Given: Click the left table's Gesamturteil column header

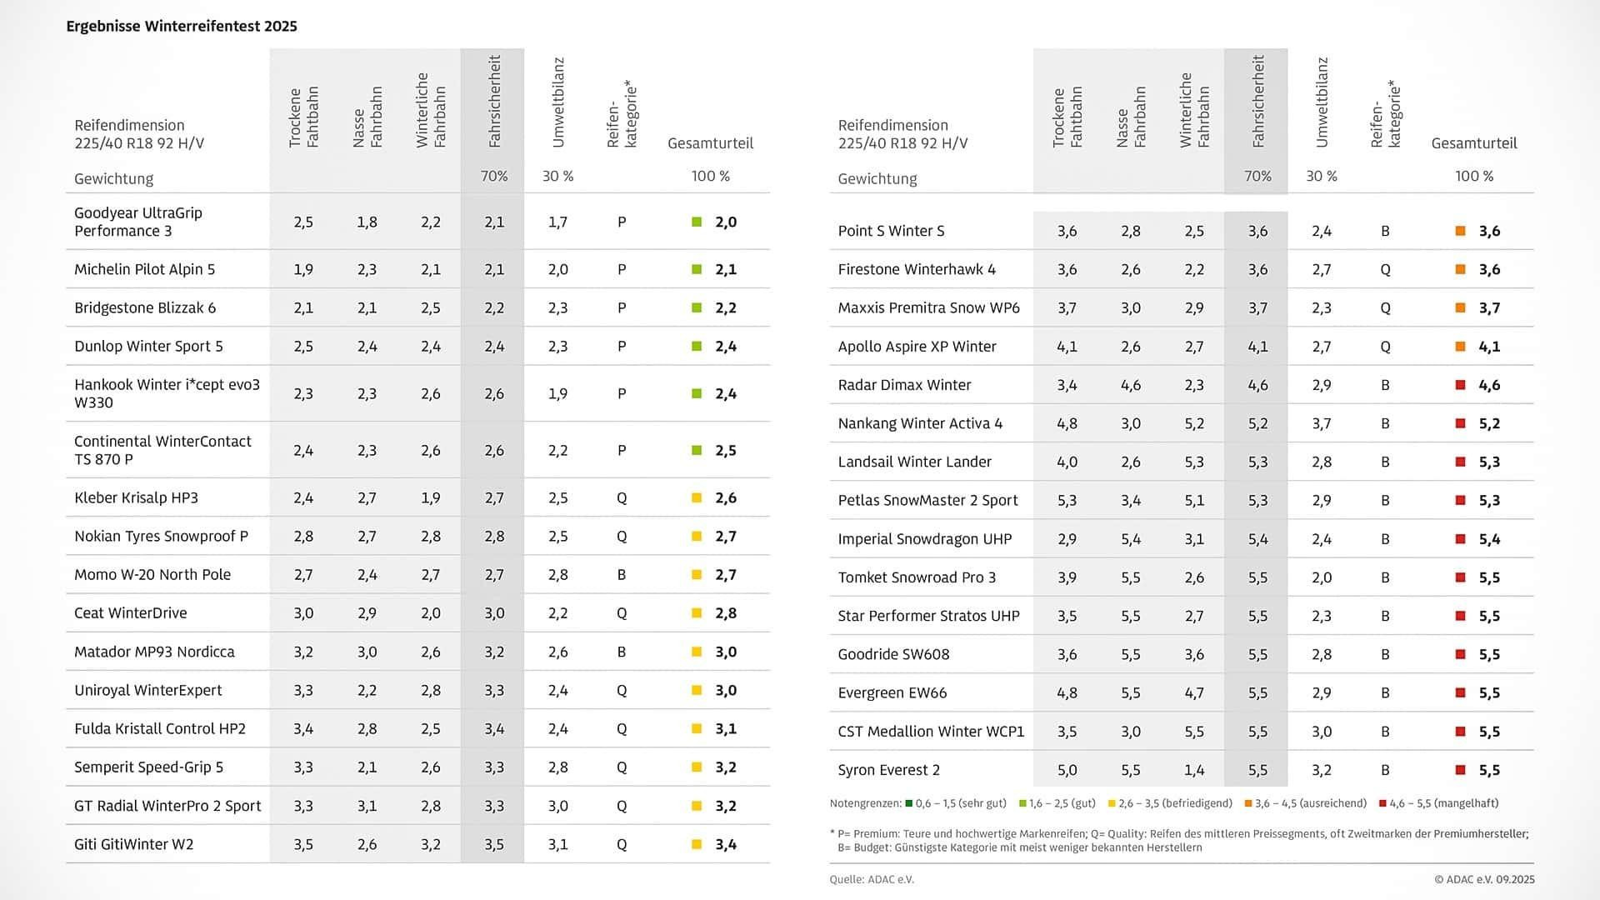Looking at the screenshot, I should (x=710, y=143).
